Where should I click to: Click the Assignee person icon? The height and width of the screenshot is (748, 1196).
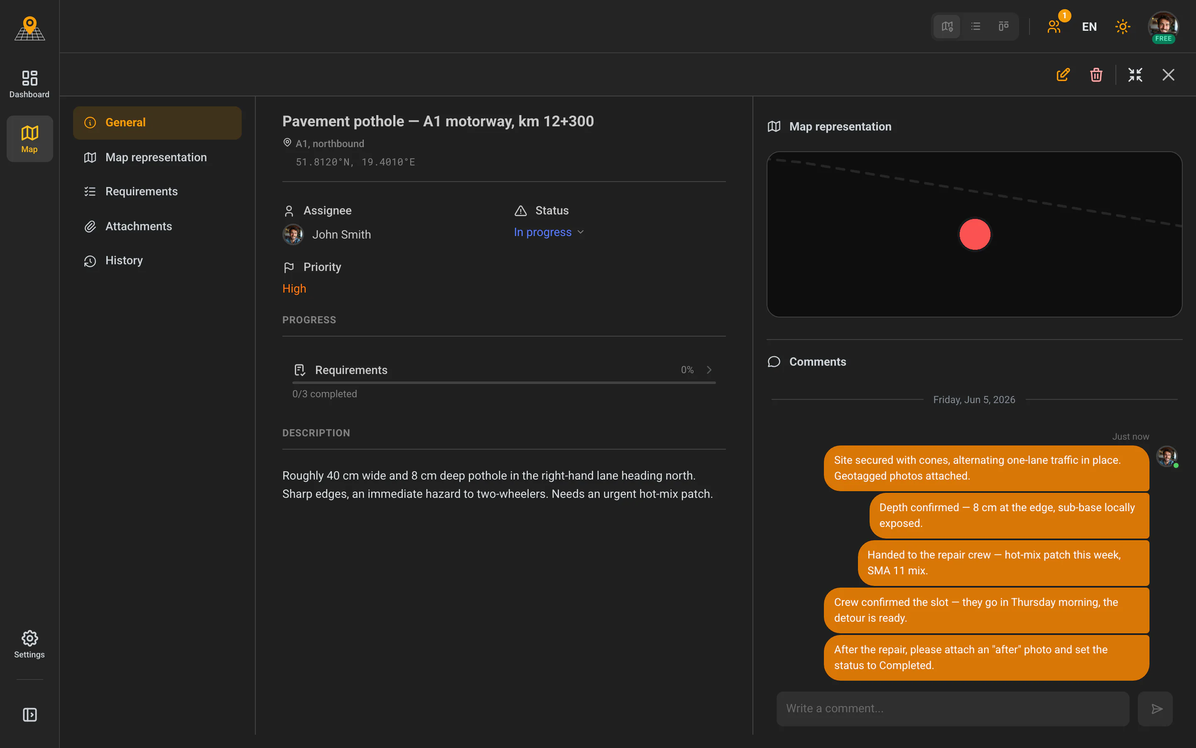(x=289, y=211)
